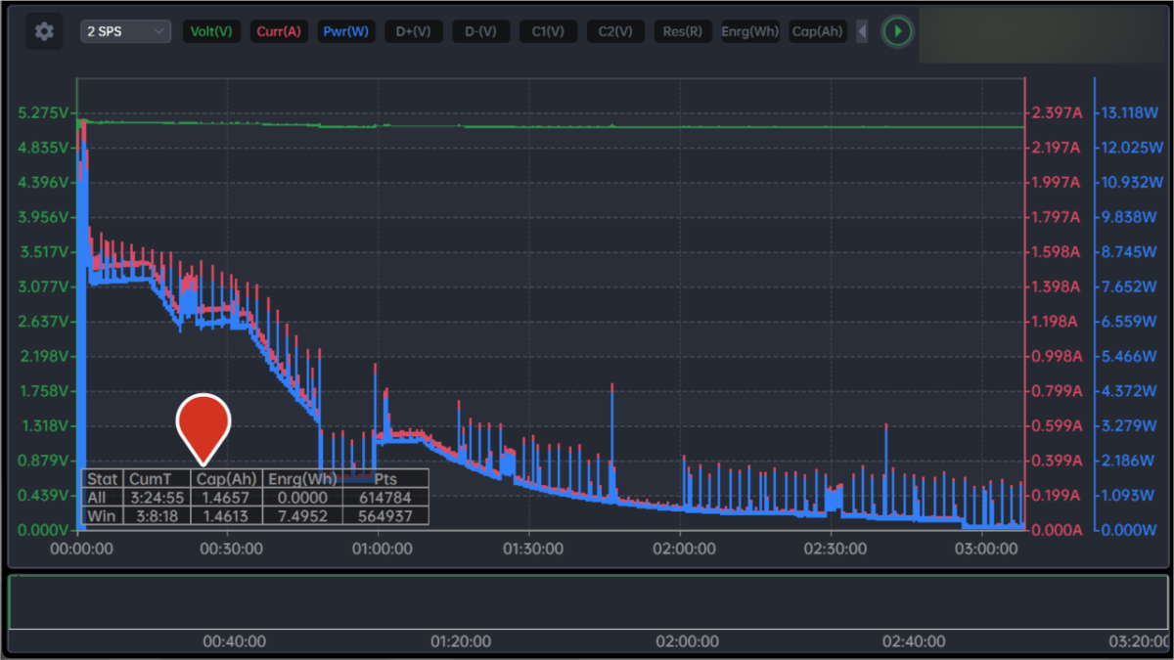Enable the Res(R) trace
Image resolution: width=1174 pixels, height=660 pixels.
tap(682, 31)
